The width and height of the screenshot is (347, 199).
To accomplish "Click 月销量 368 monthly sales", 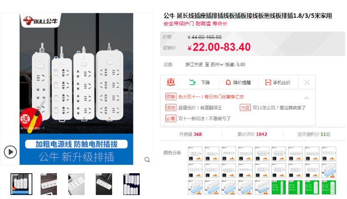I will (190, 134).
